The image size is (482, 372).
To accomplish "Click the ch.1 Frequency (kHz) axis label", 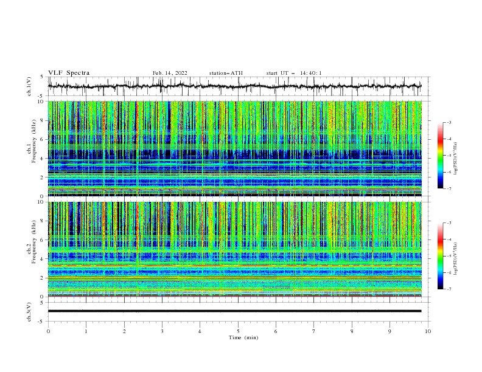I will click(x=32, y=142).
